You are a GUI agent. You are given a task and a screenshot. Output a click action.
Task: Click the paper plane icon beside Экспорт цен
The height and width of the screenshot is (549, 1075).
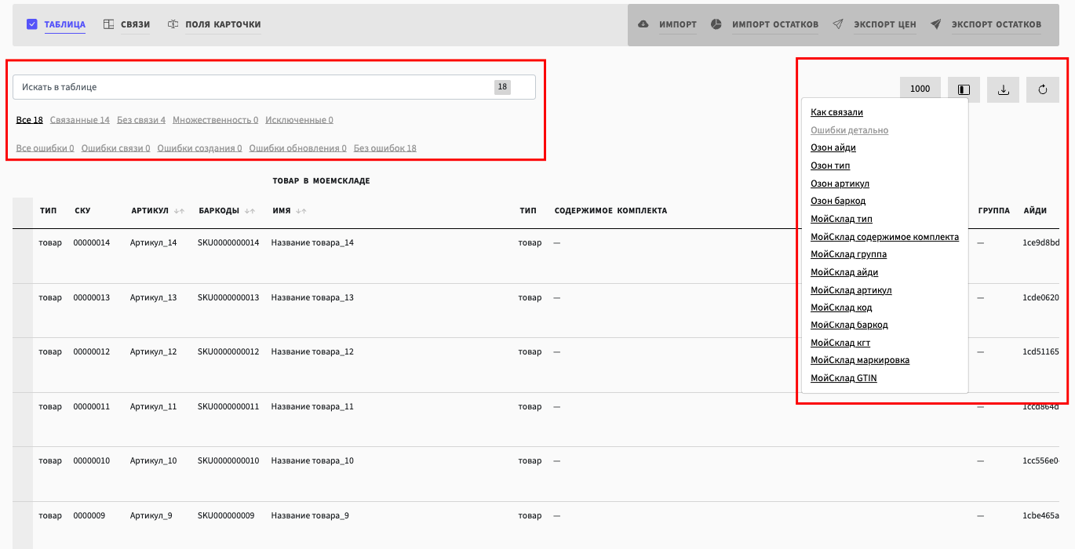click(838, 24)
